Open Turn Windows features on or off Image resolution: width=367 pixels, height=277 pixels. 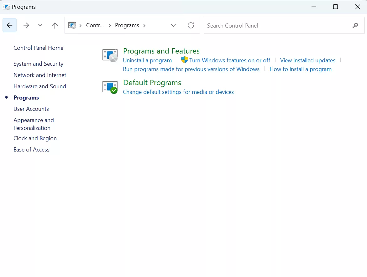[229, 60]
